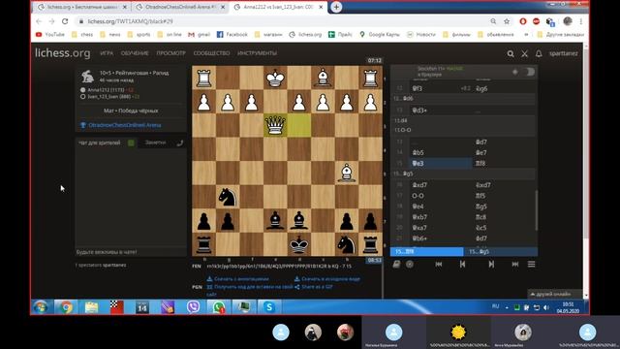The height and width of the screenshot is (349, 620).
Task: Click the crossed swords challenges icon
Action: click(x=524, y=53)
